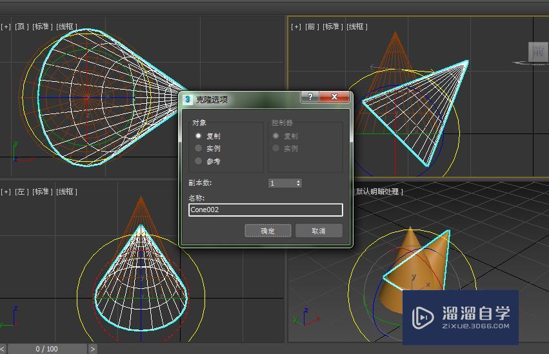Screen dimensions: 549x354
Task: Click the 副本数 spinner arrows
Action: point(298,183)
